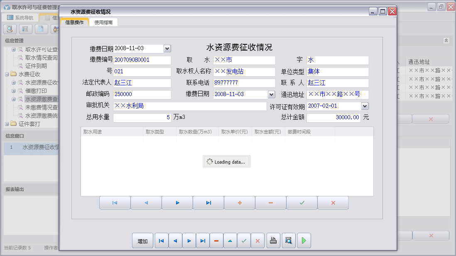Open the 许可证有效期 date dropdown
Image resolution: width=456 pixels, height=256 pixels.
click(365, 106)
